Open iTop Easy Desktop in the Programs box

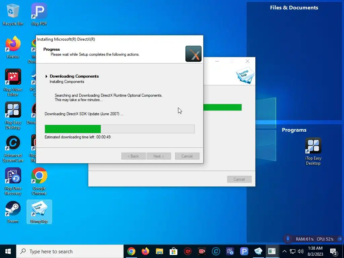click(313, 152)
